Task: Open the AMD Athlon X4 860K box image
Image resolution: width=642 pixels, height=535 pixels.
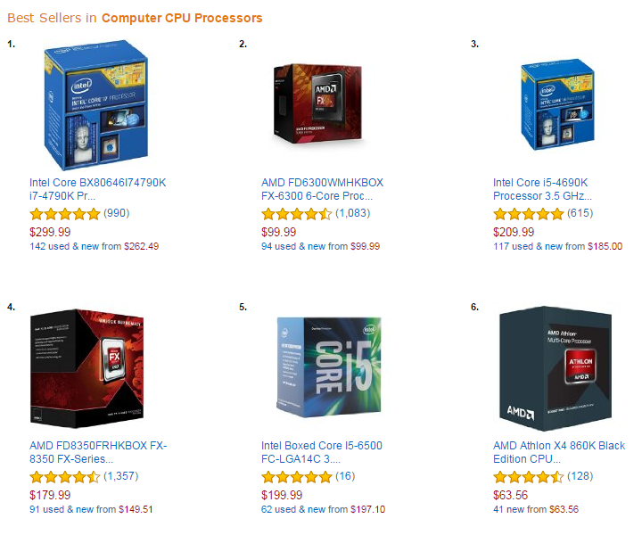Action: click(556, 368)
